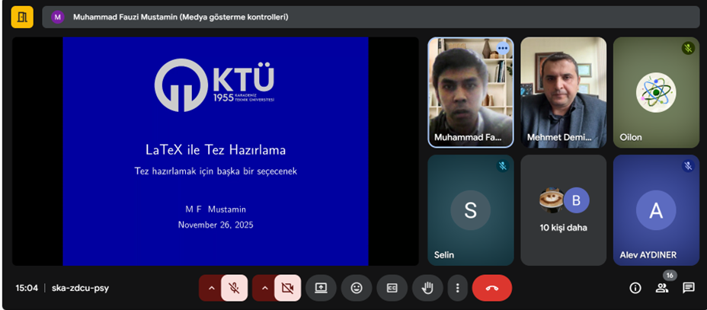The image size is (707, 310).
Task: Click the present screen icon
Action: pos(321,288)
